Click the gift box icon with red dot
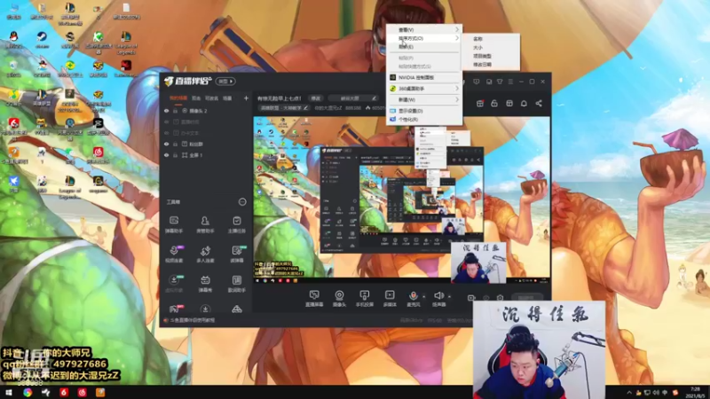This screenshot has height=399, width=710. click(x=480, y=103)
